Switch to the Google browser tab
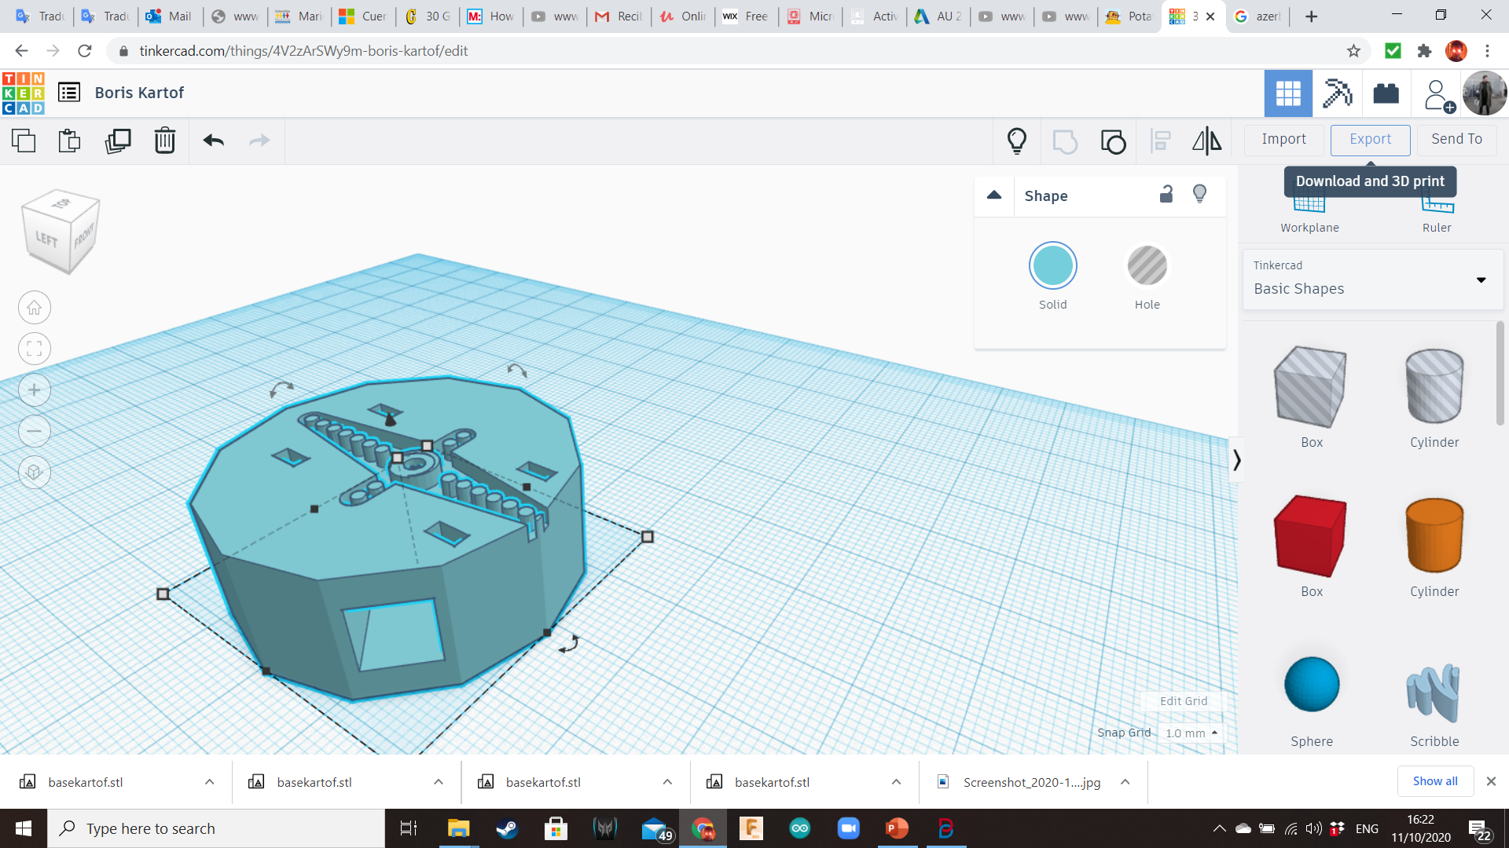1509x848 pixels. (x=1257, y=16)
